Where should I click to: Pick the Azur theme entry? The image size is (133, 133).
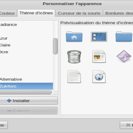pos(26,38)
